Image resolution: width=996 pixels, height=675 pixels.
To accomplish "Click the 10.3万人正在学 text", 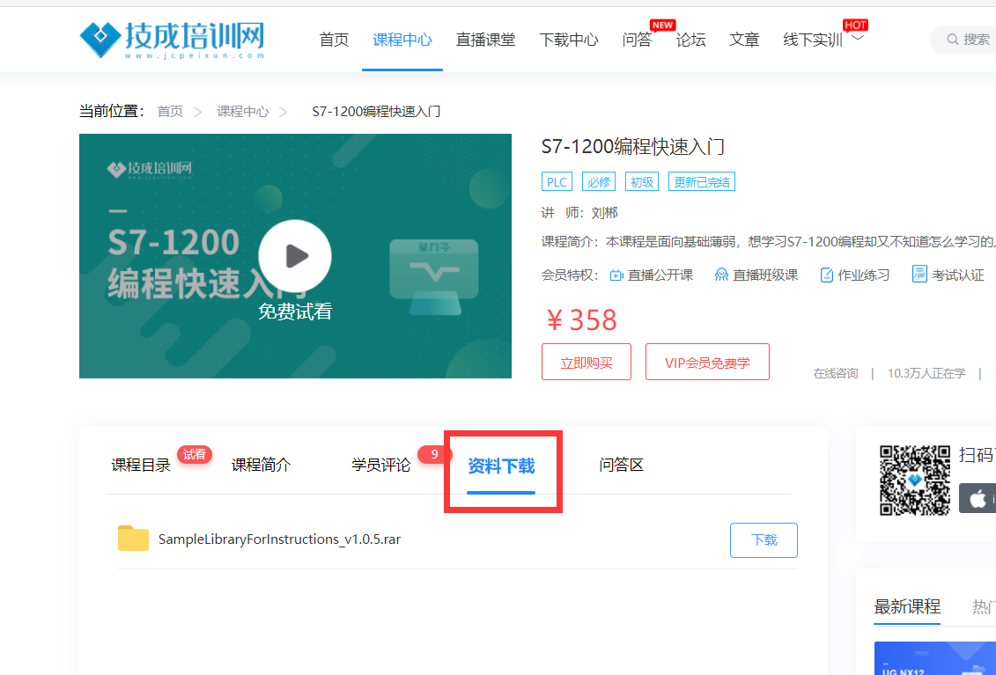I will [926, 373].
